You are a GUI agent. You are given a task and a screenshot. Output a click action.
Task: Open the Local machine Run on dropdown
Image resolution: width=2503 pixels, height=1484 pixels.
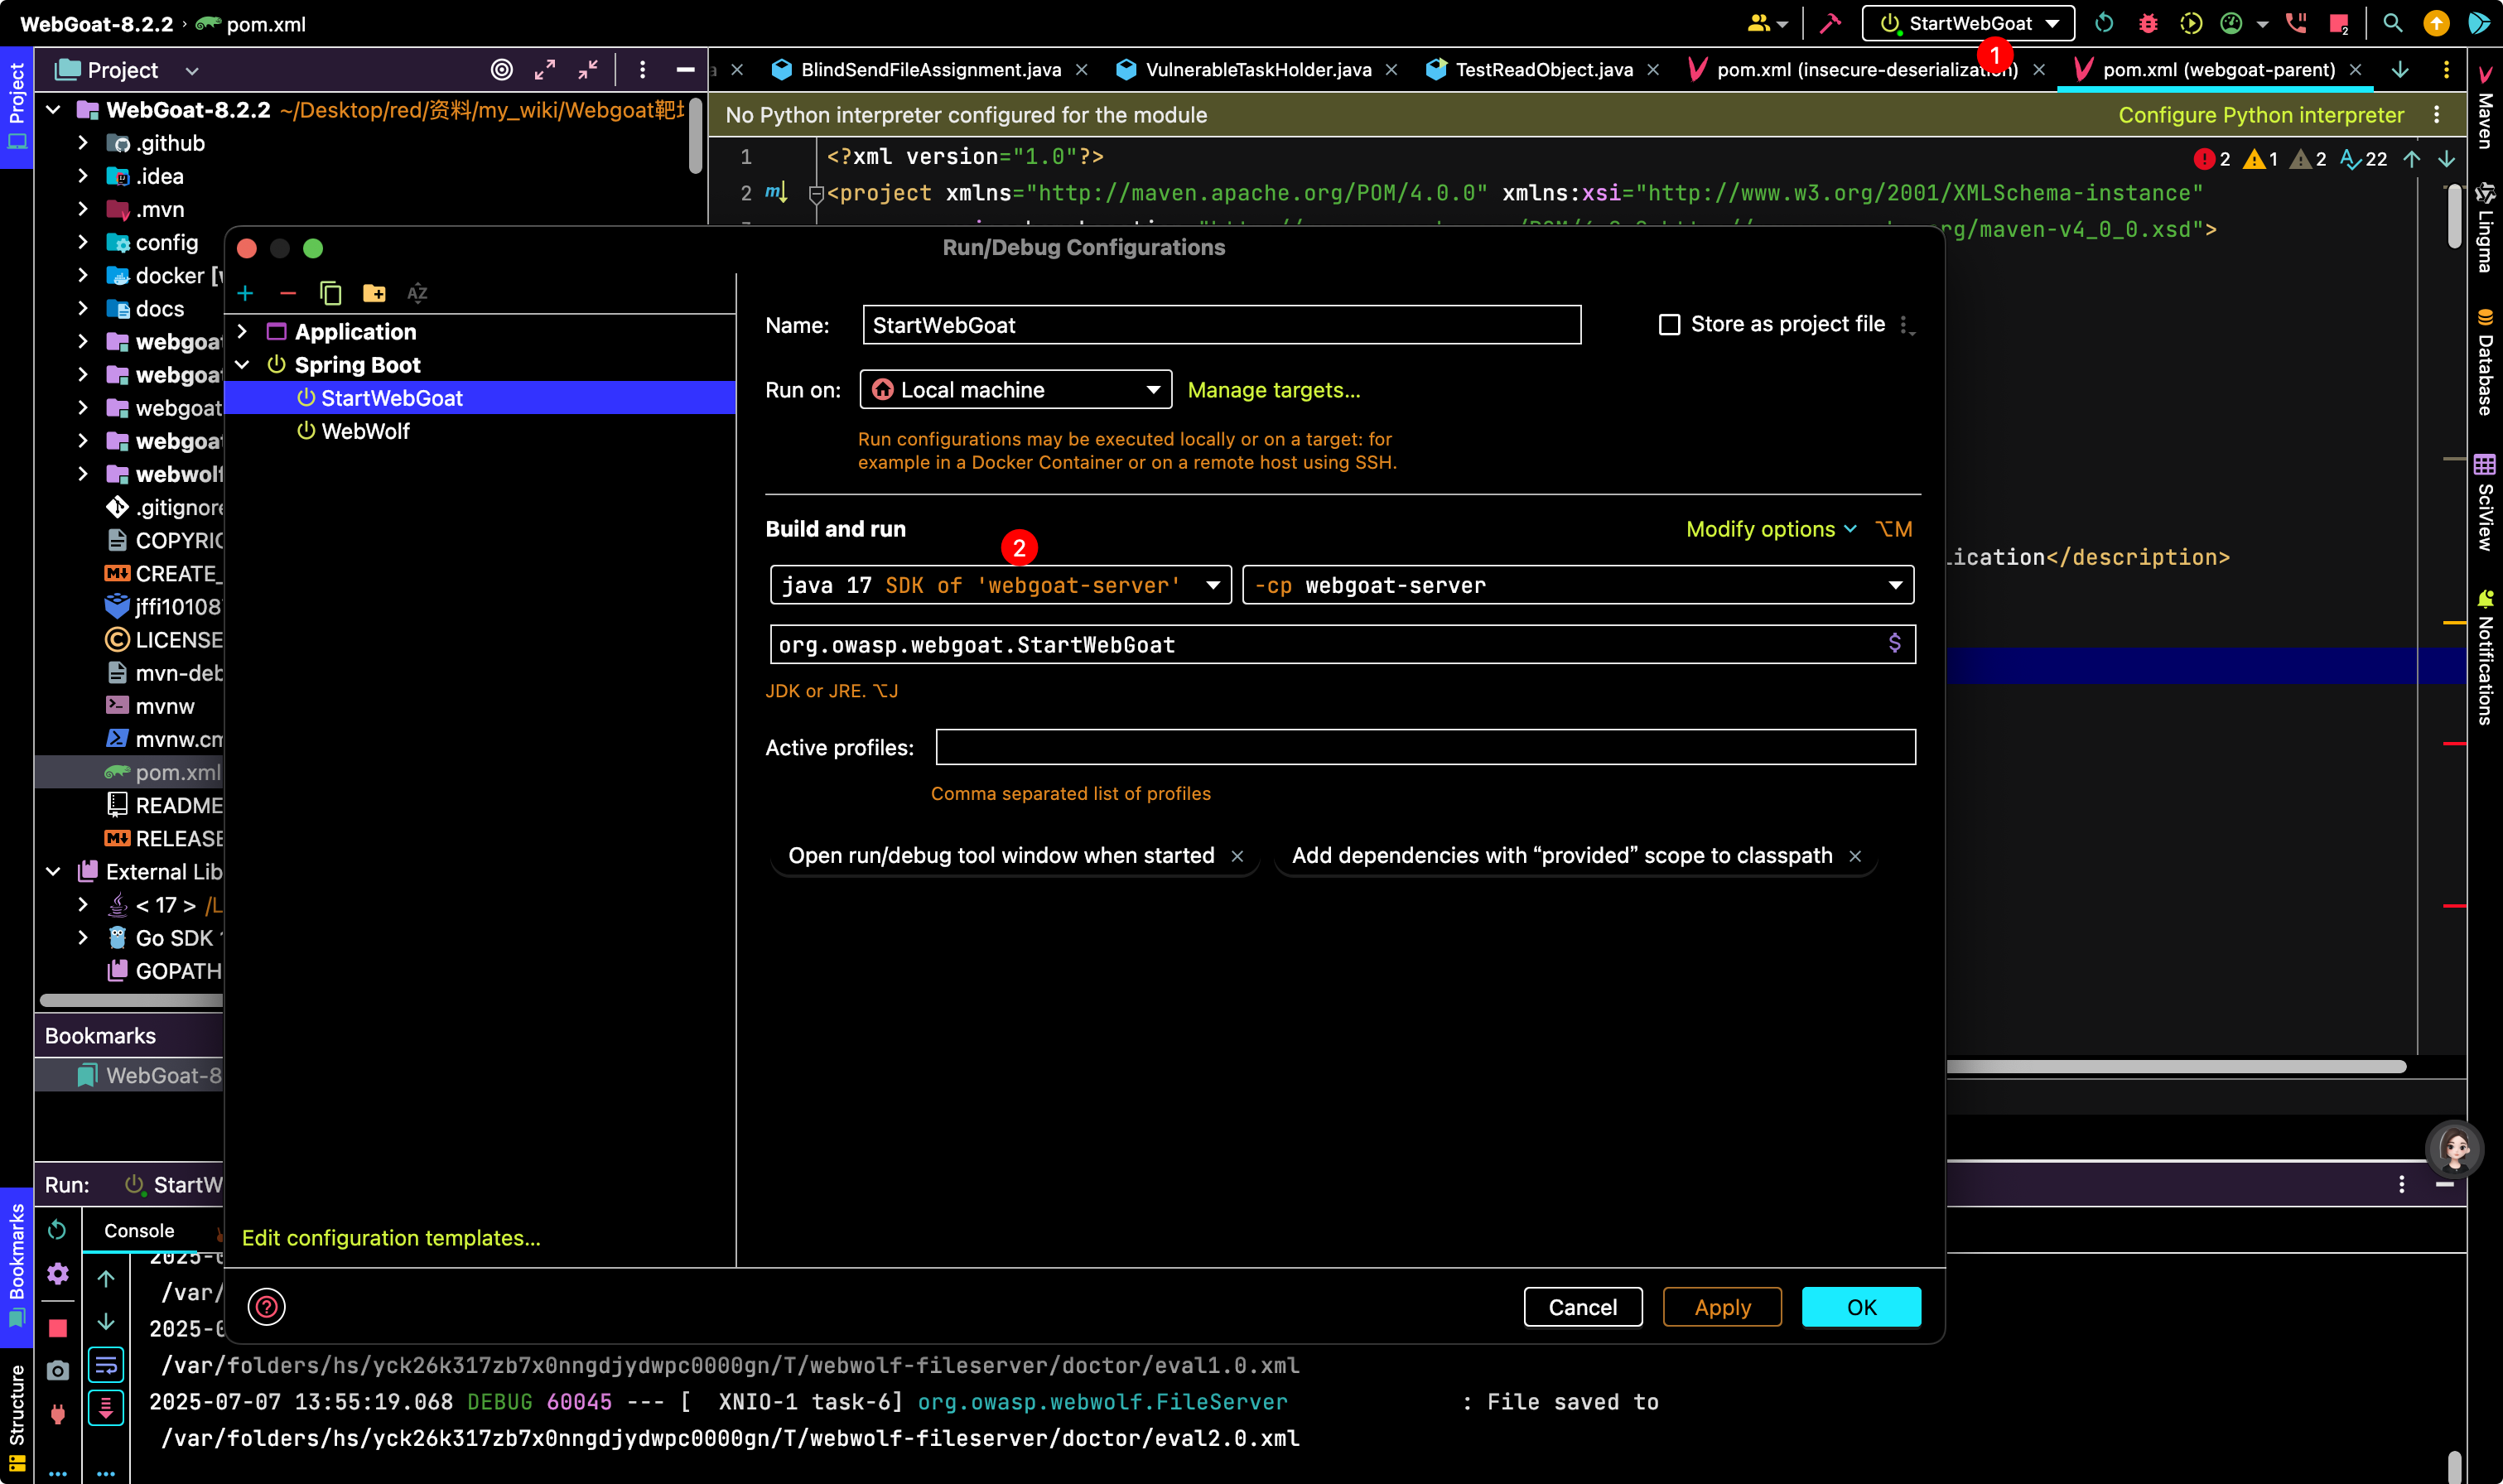(1014, 390)
